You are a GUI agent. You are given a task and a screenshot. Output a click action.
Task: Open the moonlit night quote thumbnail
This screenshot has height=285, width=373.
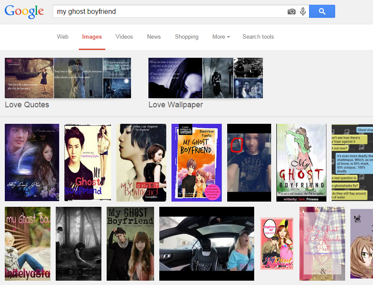[x=117, y=88]
